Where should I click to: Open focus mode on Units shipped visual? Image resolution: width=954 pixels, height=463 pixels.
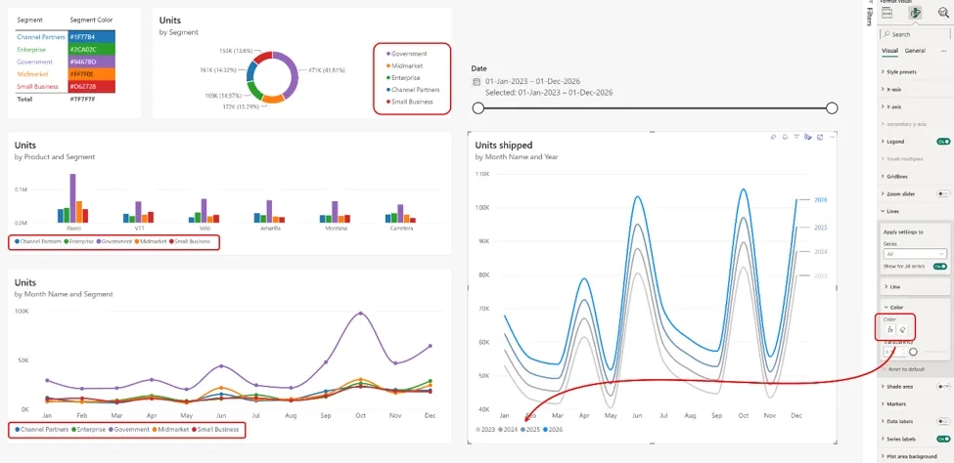(x=820, y=137)
